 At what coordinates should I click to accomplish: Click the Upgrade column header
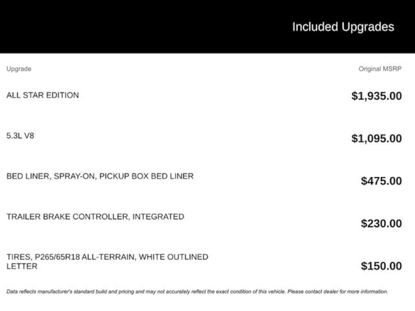(19, 69)
